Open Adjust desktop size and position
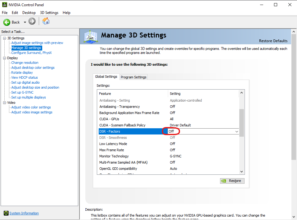This screenshot has height=220, width=297. (35, 87)
